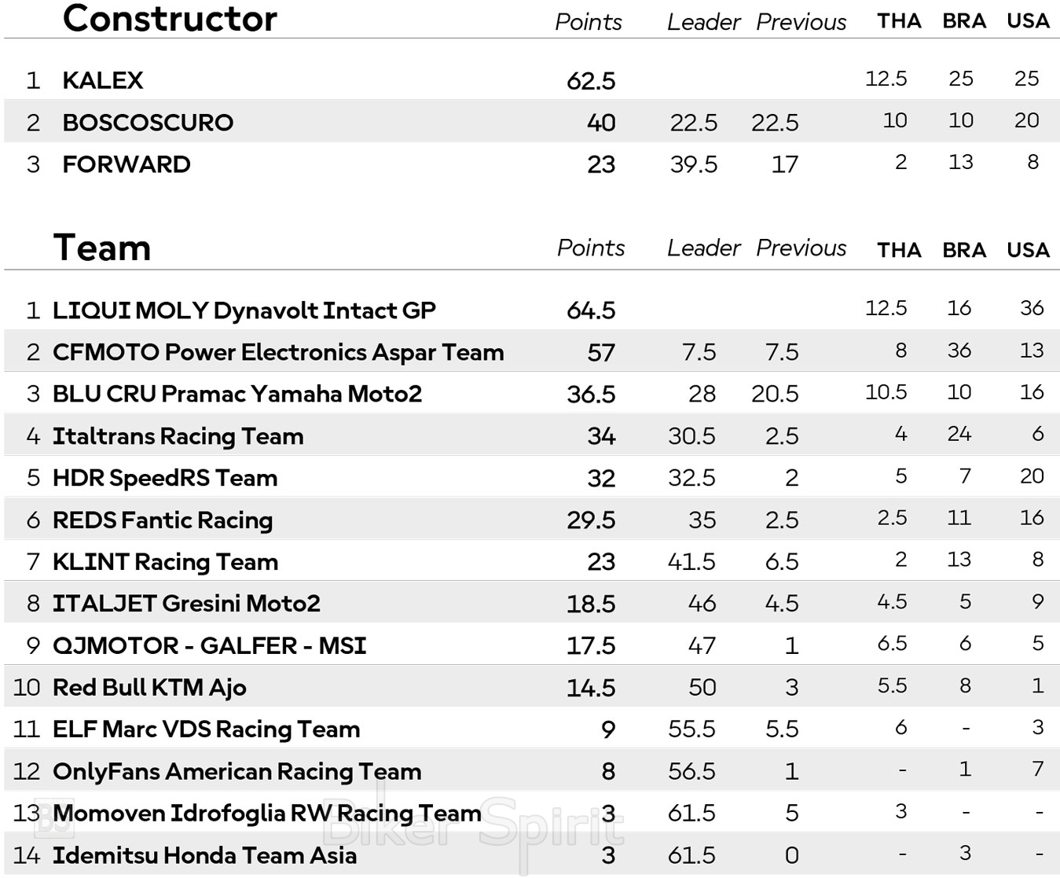Select the USA column header in Constructor table

click(1028, 21)
